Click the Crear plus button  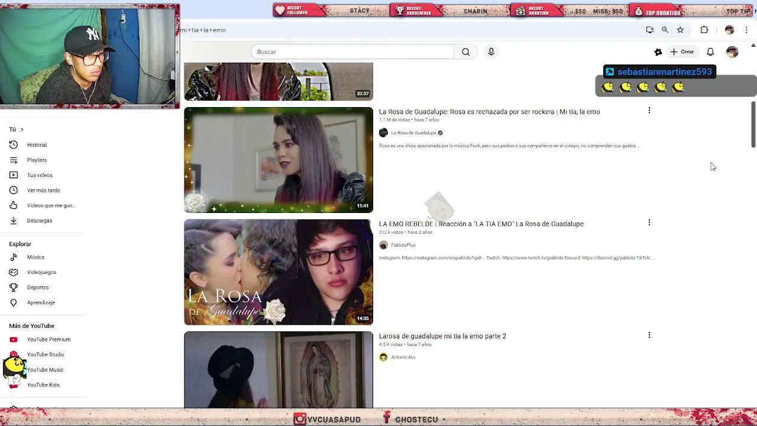pyautogui.click(x=682, y=52)
